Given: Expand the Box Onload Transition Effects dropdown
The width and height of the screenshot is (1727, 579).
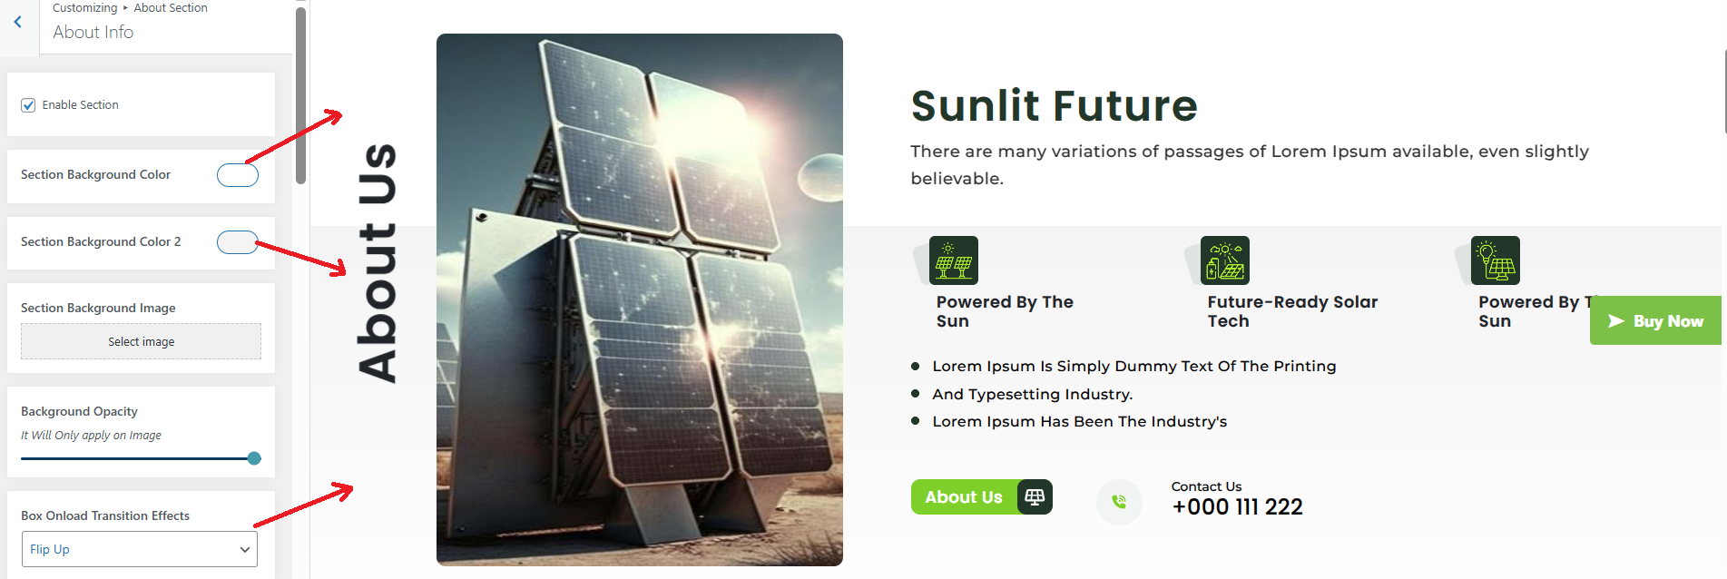Looking at the screenshot, I should 140,549.
